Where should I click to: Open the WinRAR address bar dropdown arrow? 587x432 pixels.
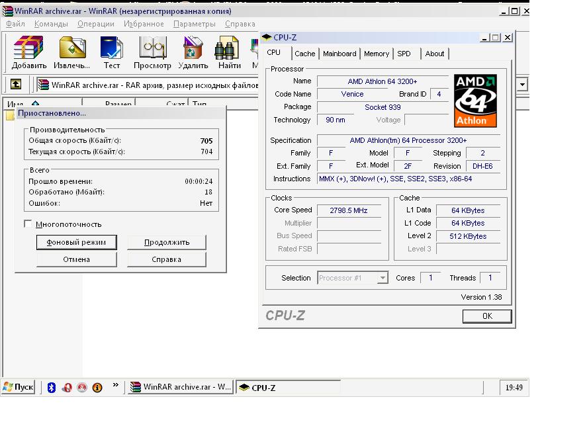click(x=522, y=85)
